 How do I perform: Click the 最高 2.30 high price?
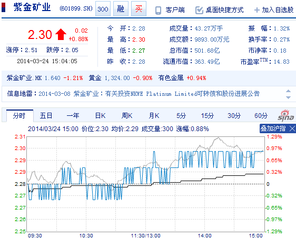point(139,39)
